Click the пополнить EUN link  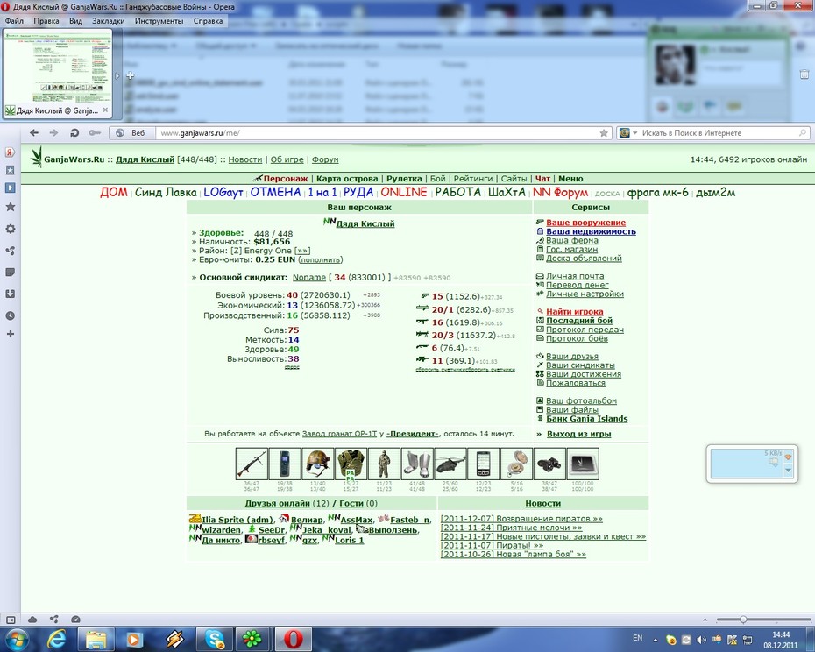[x=320, y=259]
